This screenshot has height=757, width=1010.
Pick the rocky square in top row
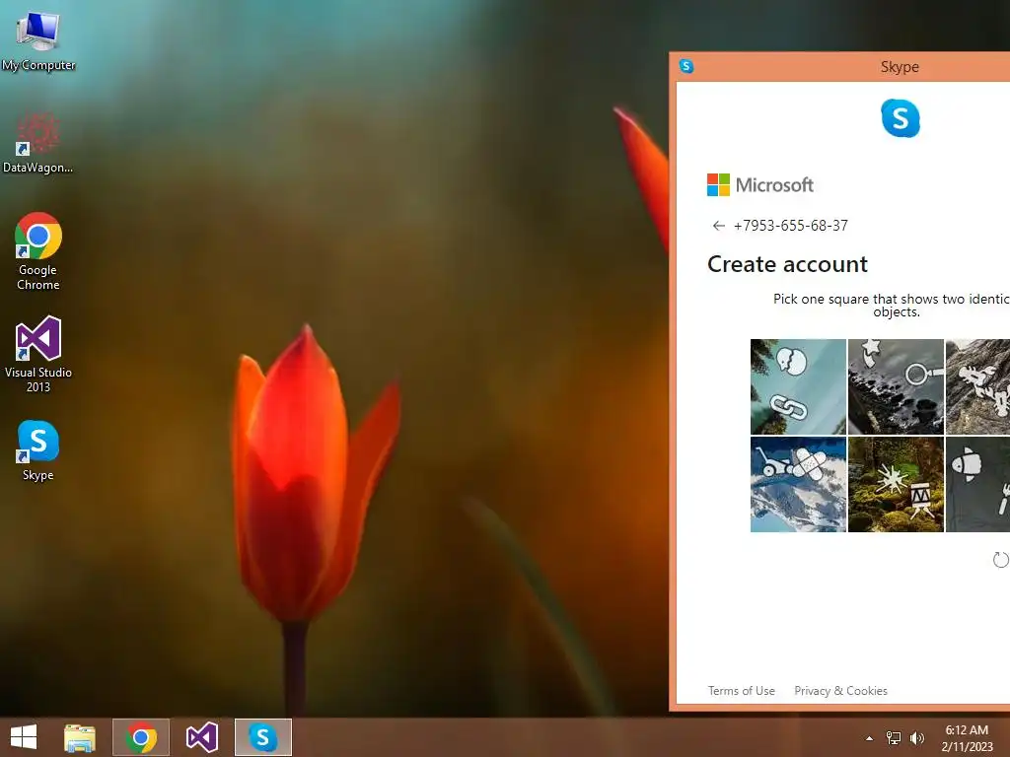(977, 386)
